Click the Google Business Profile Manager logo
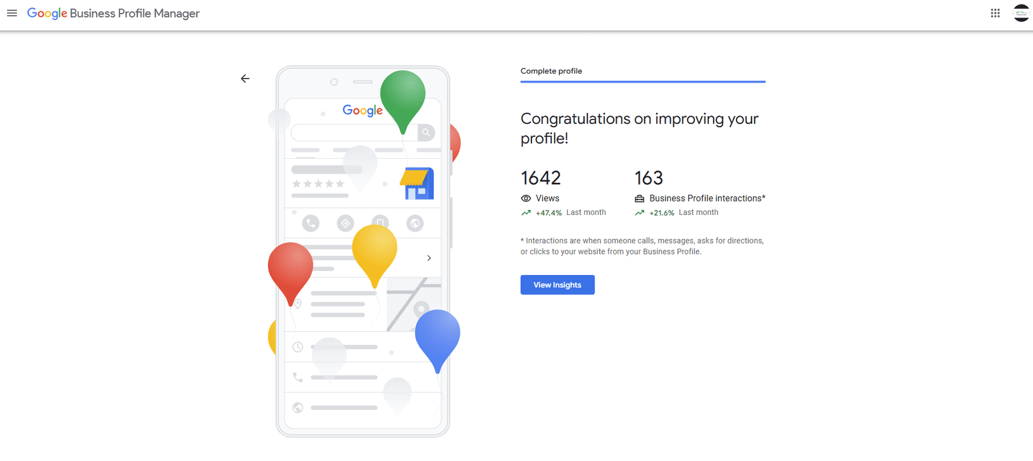 point(113,14)
